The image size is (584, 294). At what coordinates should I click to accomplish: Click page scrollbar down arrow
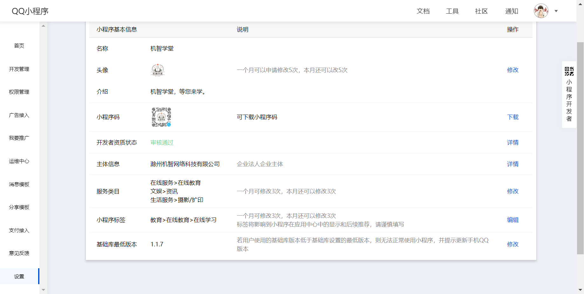(581, 290)
